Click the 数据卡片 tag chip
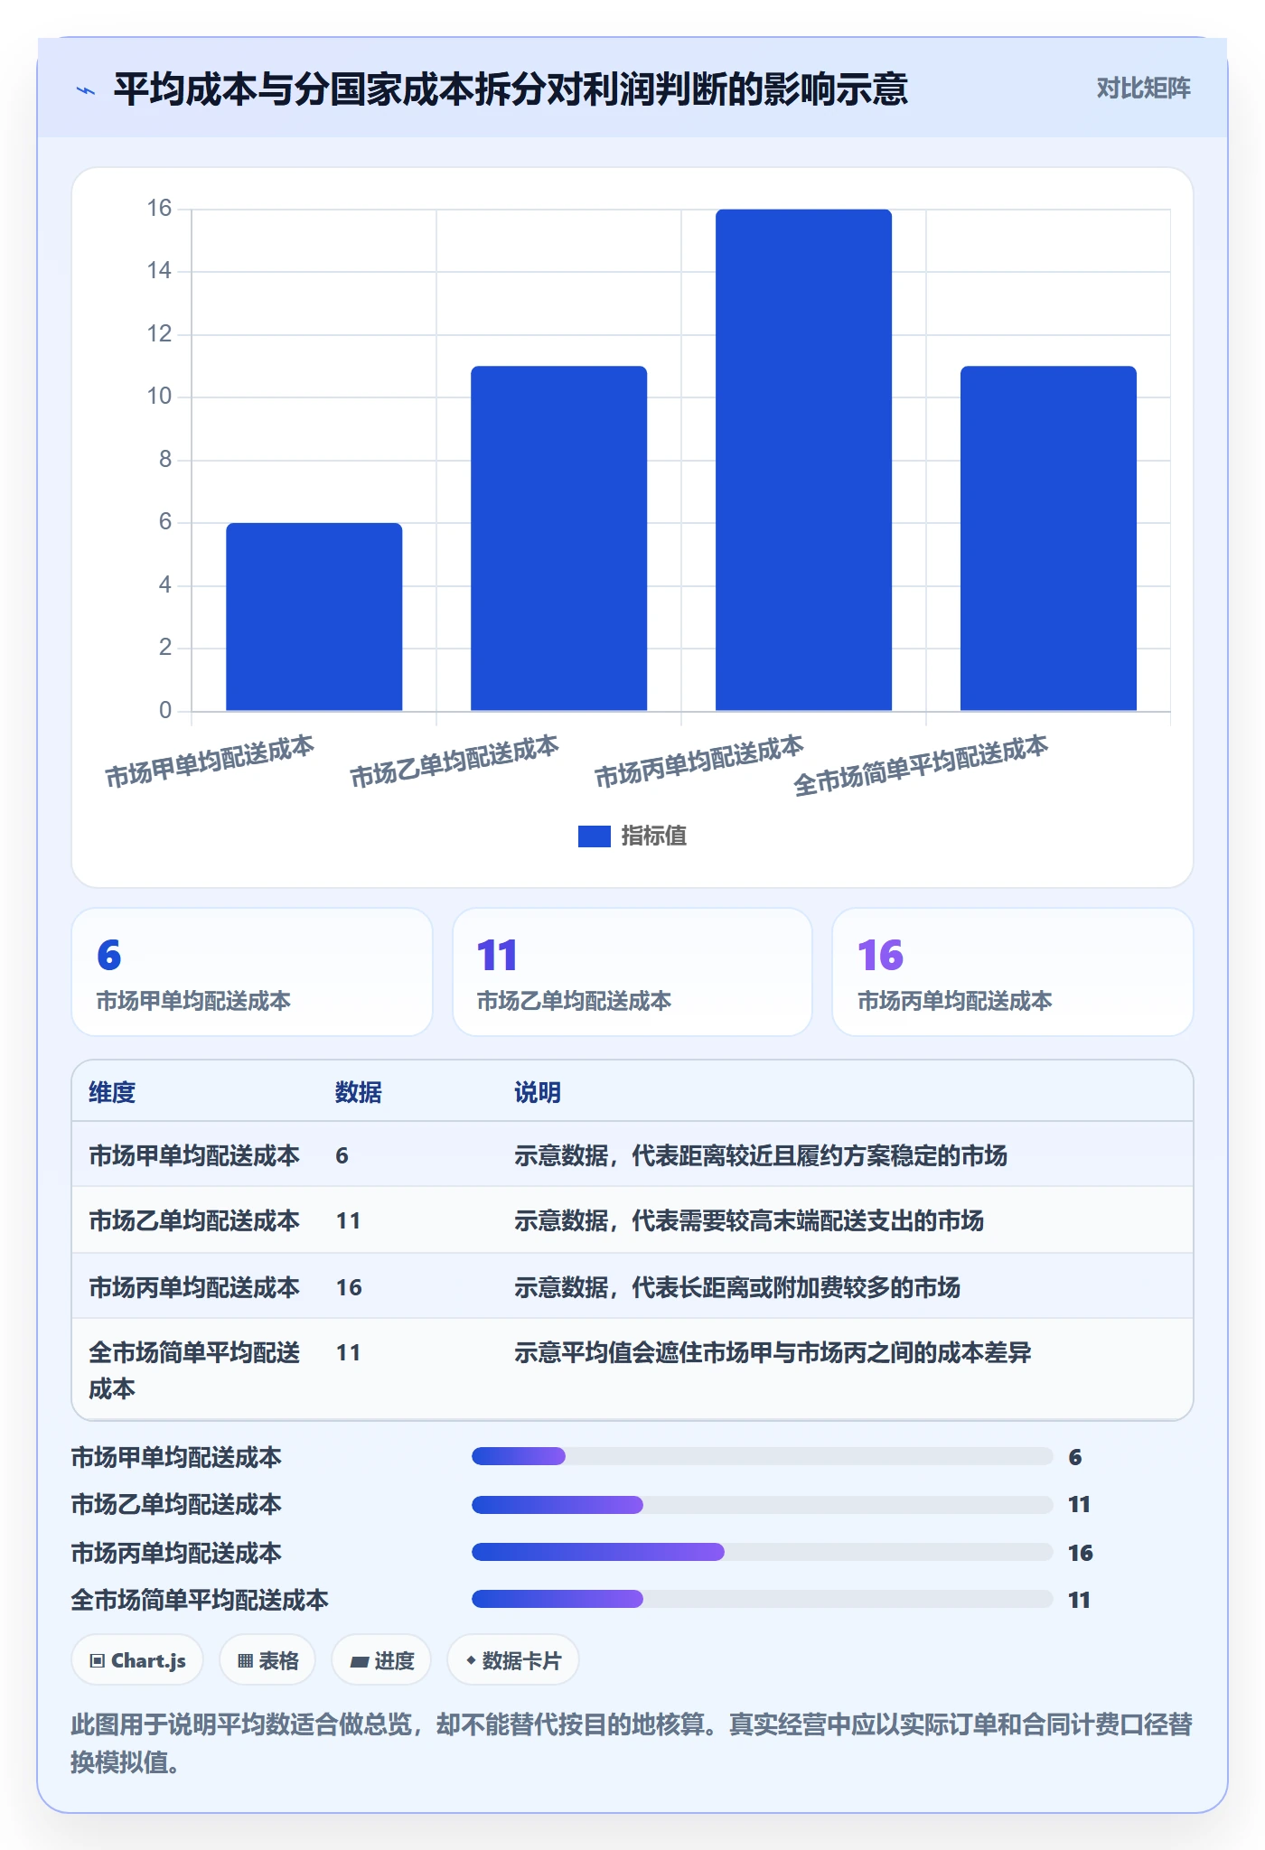Viewport: 1265px width, 1850px height. 513,1660
